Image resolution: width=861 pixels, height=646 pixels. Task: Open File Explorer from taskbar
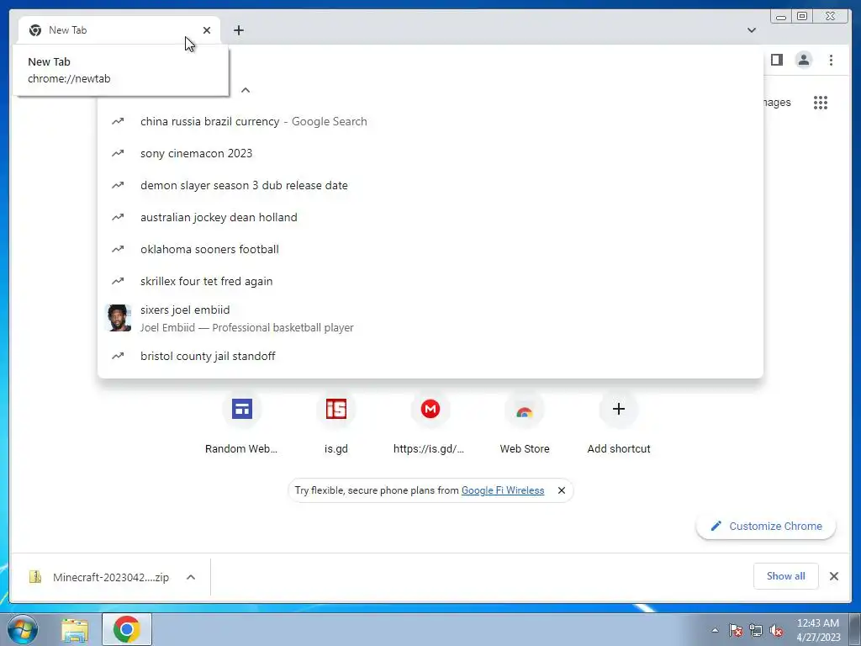(x=75, y=629)
